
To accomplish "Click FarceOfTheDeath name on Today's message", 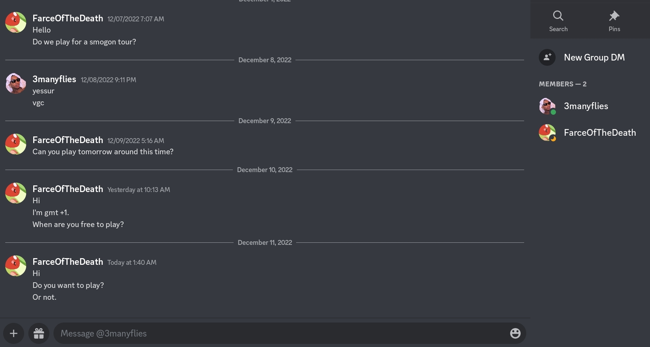I will point(68,262).
